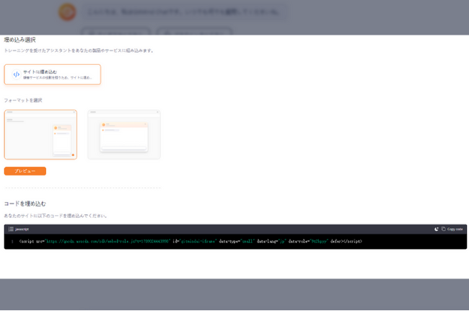Click the orange プレビュー button
This screenshot has width=469, height=311.
tap(25, 171)
